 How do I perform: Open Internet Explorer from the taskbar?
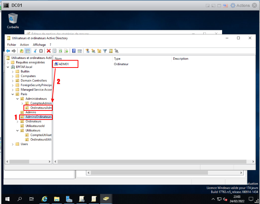pyautogui.click(x=45, y=199)
